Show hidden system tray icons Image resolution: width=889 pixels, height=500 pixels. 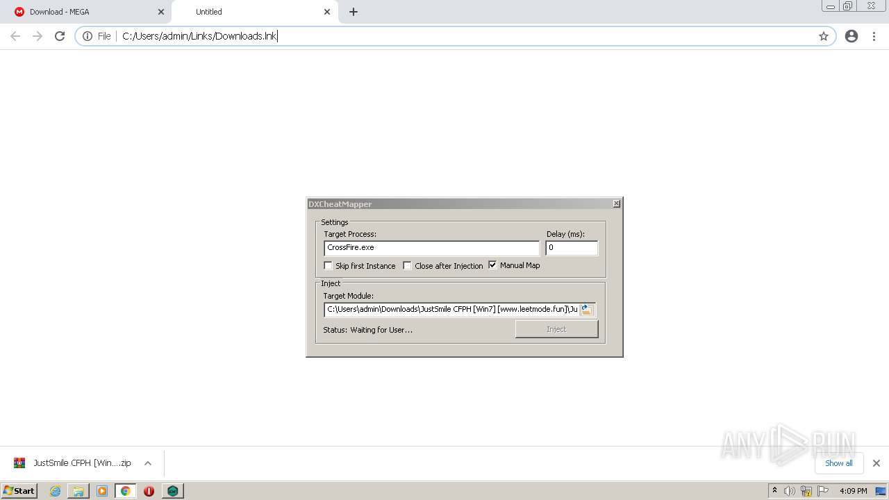(774, 491)
